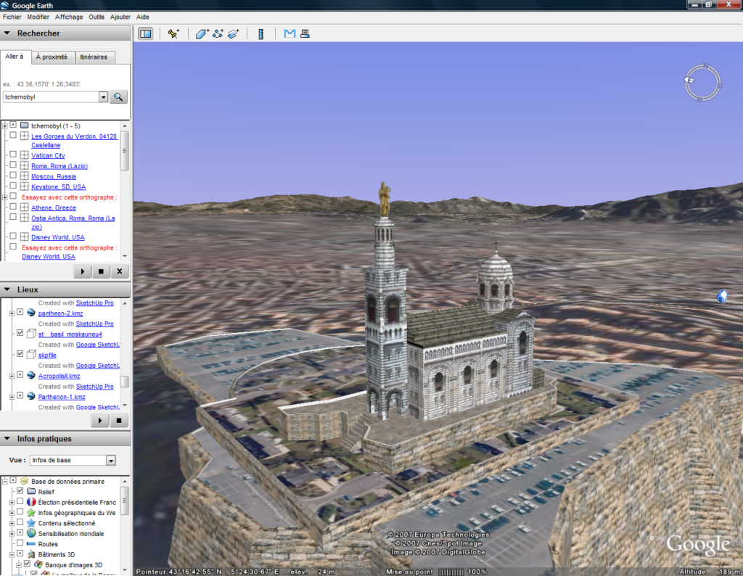Collapse Base de données primaire node

[5, 481]
